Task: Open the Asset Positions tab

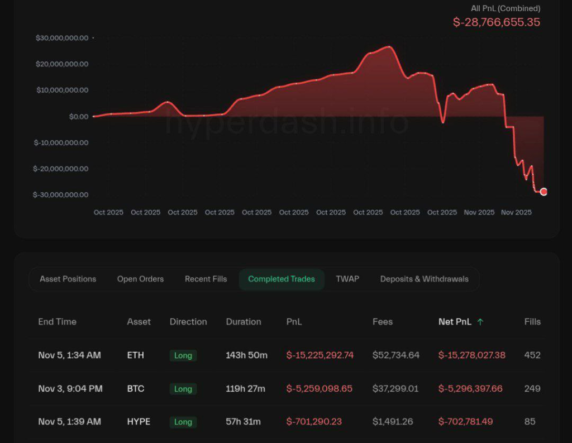Action: coord(68,279)
